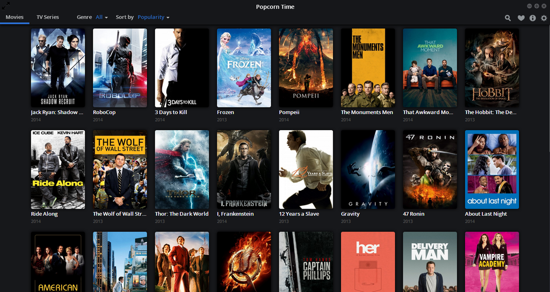Screen dimensions: 550x292
Task: Select the Her movie poster
Action: 368,262
